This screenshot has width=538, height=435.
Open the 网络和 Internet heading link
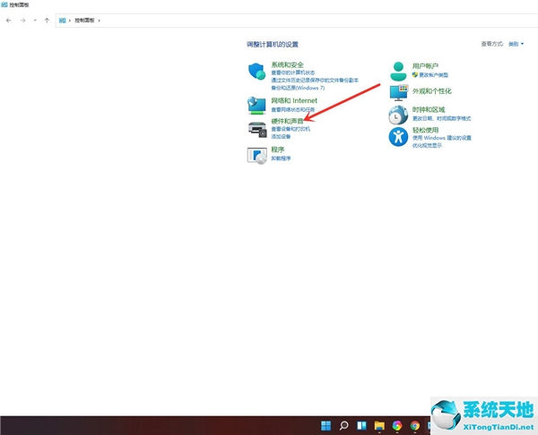pyautogui.click(x=294, y=100)
